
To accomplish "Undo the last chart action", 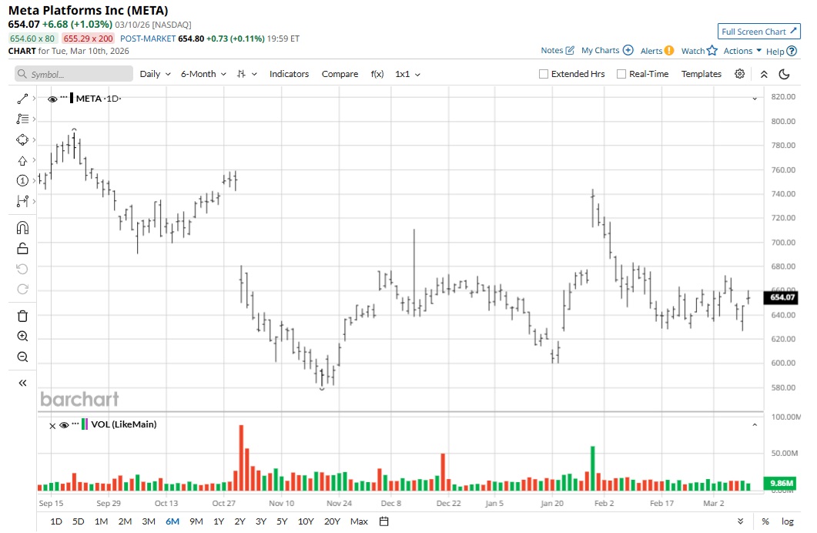I will click(x=22, y=269).
